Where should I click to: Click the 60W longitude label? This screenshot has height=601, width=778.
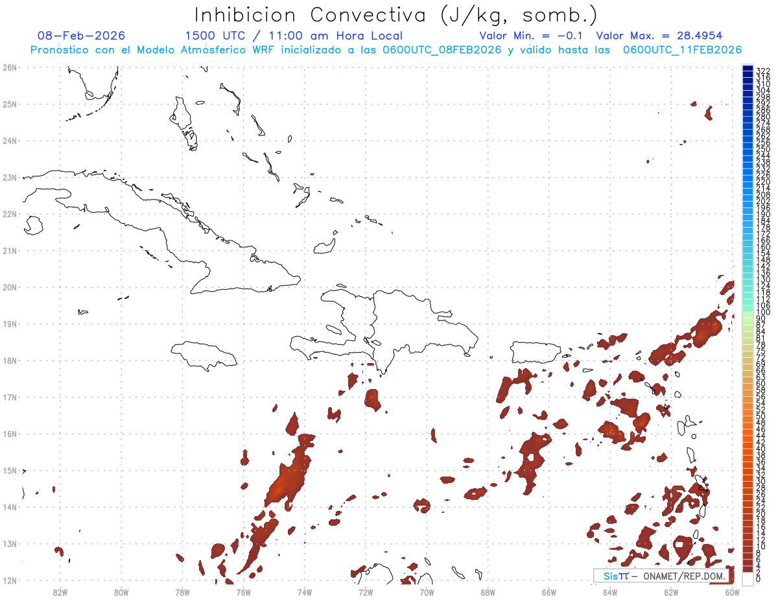pos(733,592)
